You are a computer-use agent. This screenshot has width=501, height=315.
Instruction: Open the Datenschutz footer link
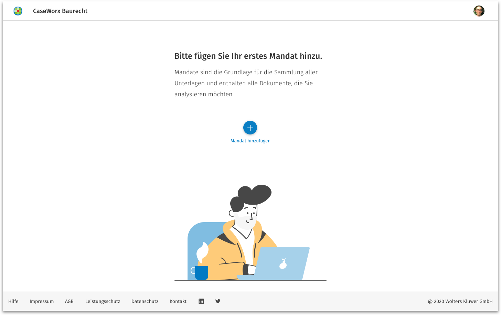click(x=145, y=301)
